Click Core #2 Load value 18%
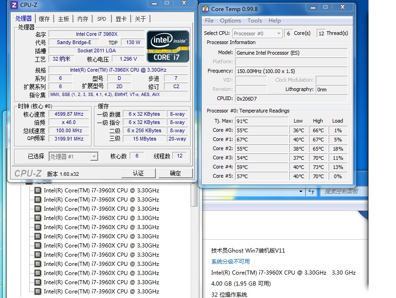This screenshot has height=298, width=396. coord(338,149)
